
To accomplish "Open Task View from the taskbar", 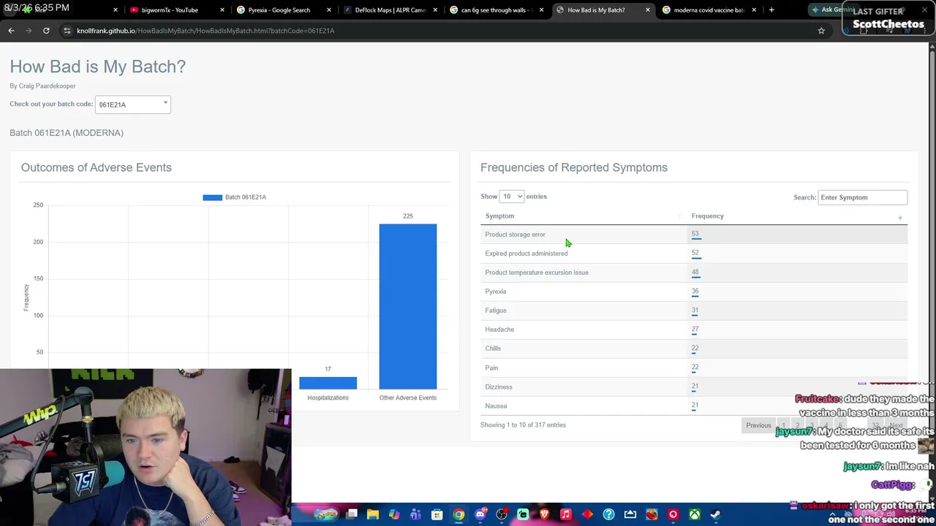I will point(352,515).
